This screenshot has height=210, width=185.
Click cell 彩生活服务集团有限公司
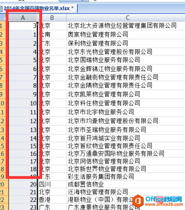pyautogui.click(x=126, y=176)
